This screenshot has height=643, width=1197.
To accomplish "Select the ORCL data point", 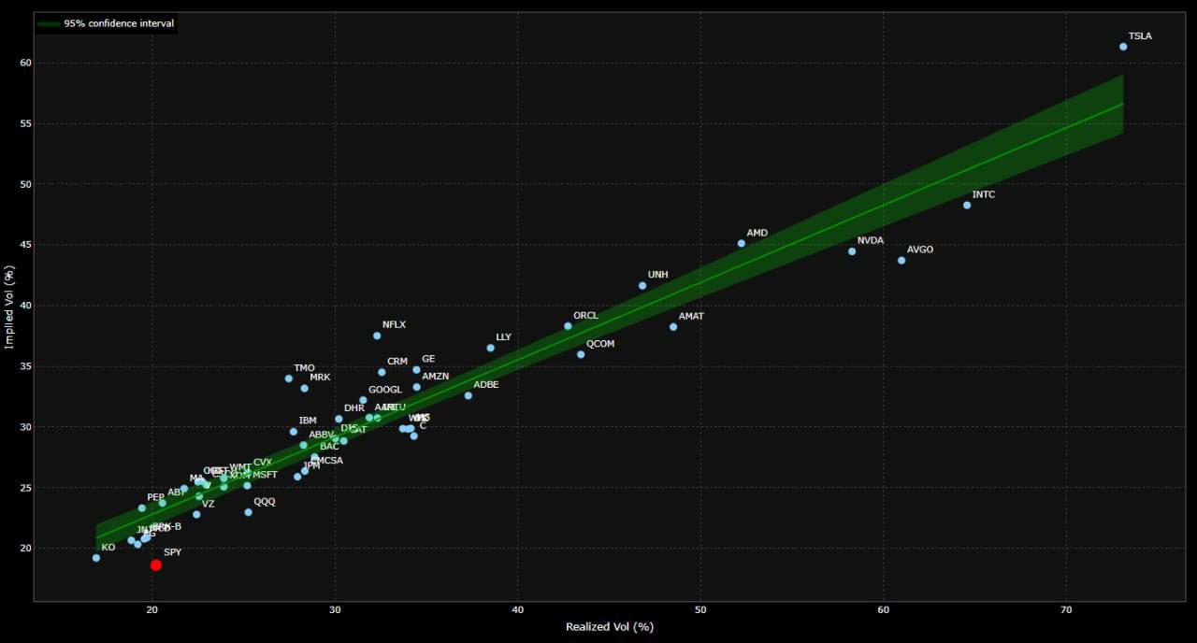I will [x=568, y=326].
